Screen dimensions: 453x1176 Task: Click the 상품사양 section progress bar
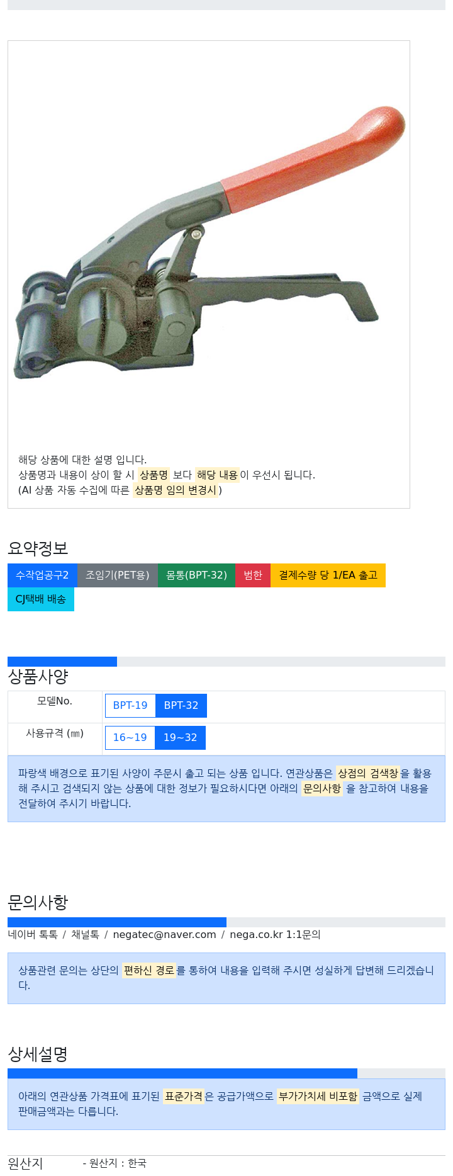(x=226, y=662)
